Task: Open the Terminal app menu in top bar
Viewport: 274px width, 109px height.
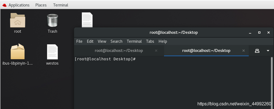Action: [x=61, y=5]
